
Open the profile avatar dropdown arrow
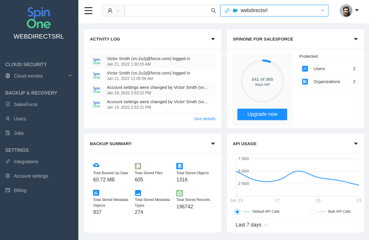[x=357, y=10]
